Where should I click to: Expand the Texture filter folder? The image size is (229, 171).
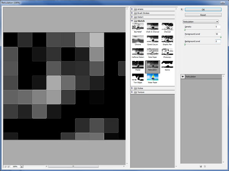(x=132, y=92)
